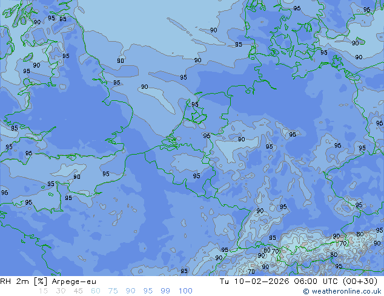
Task: Click the legend value 75
Action: [113, 291]
